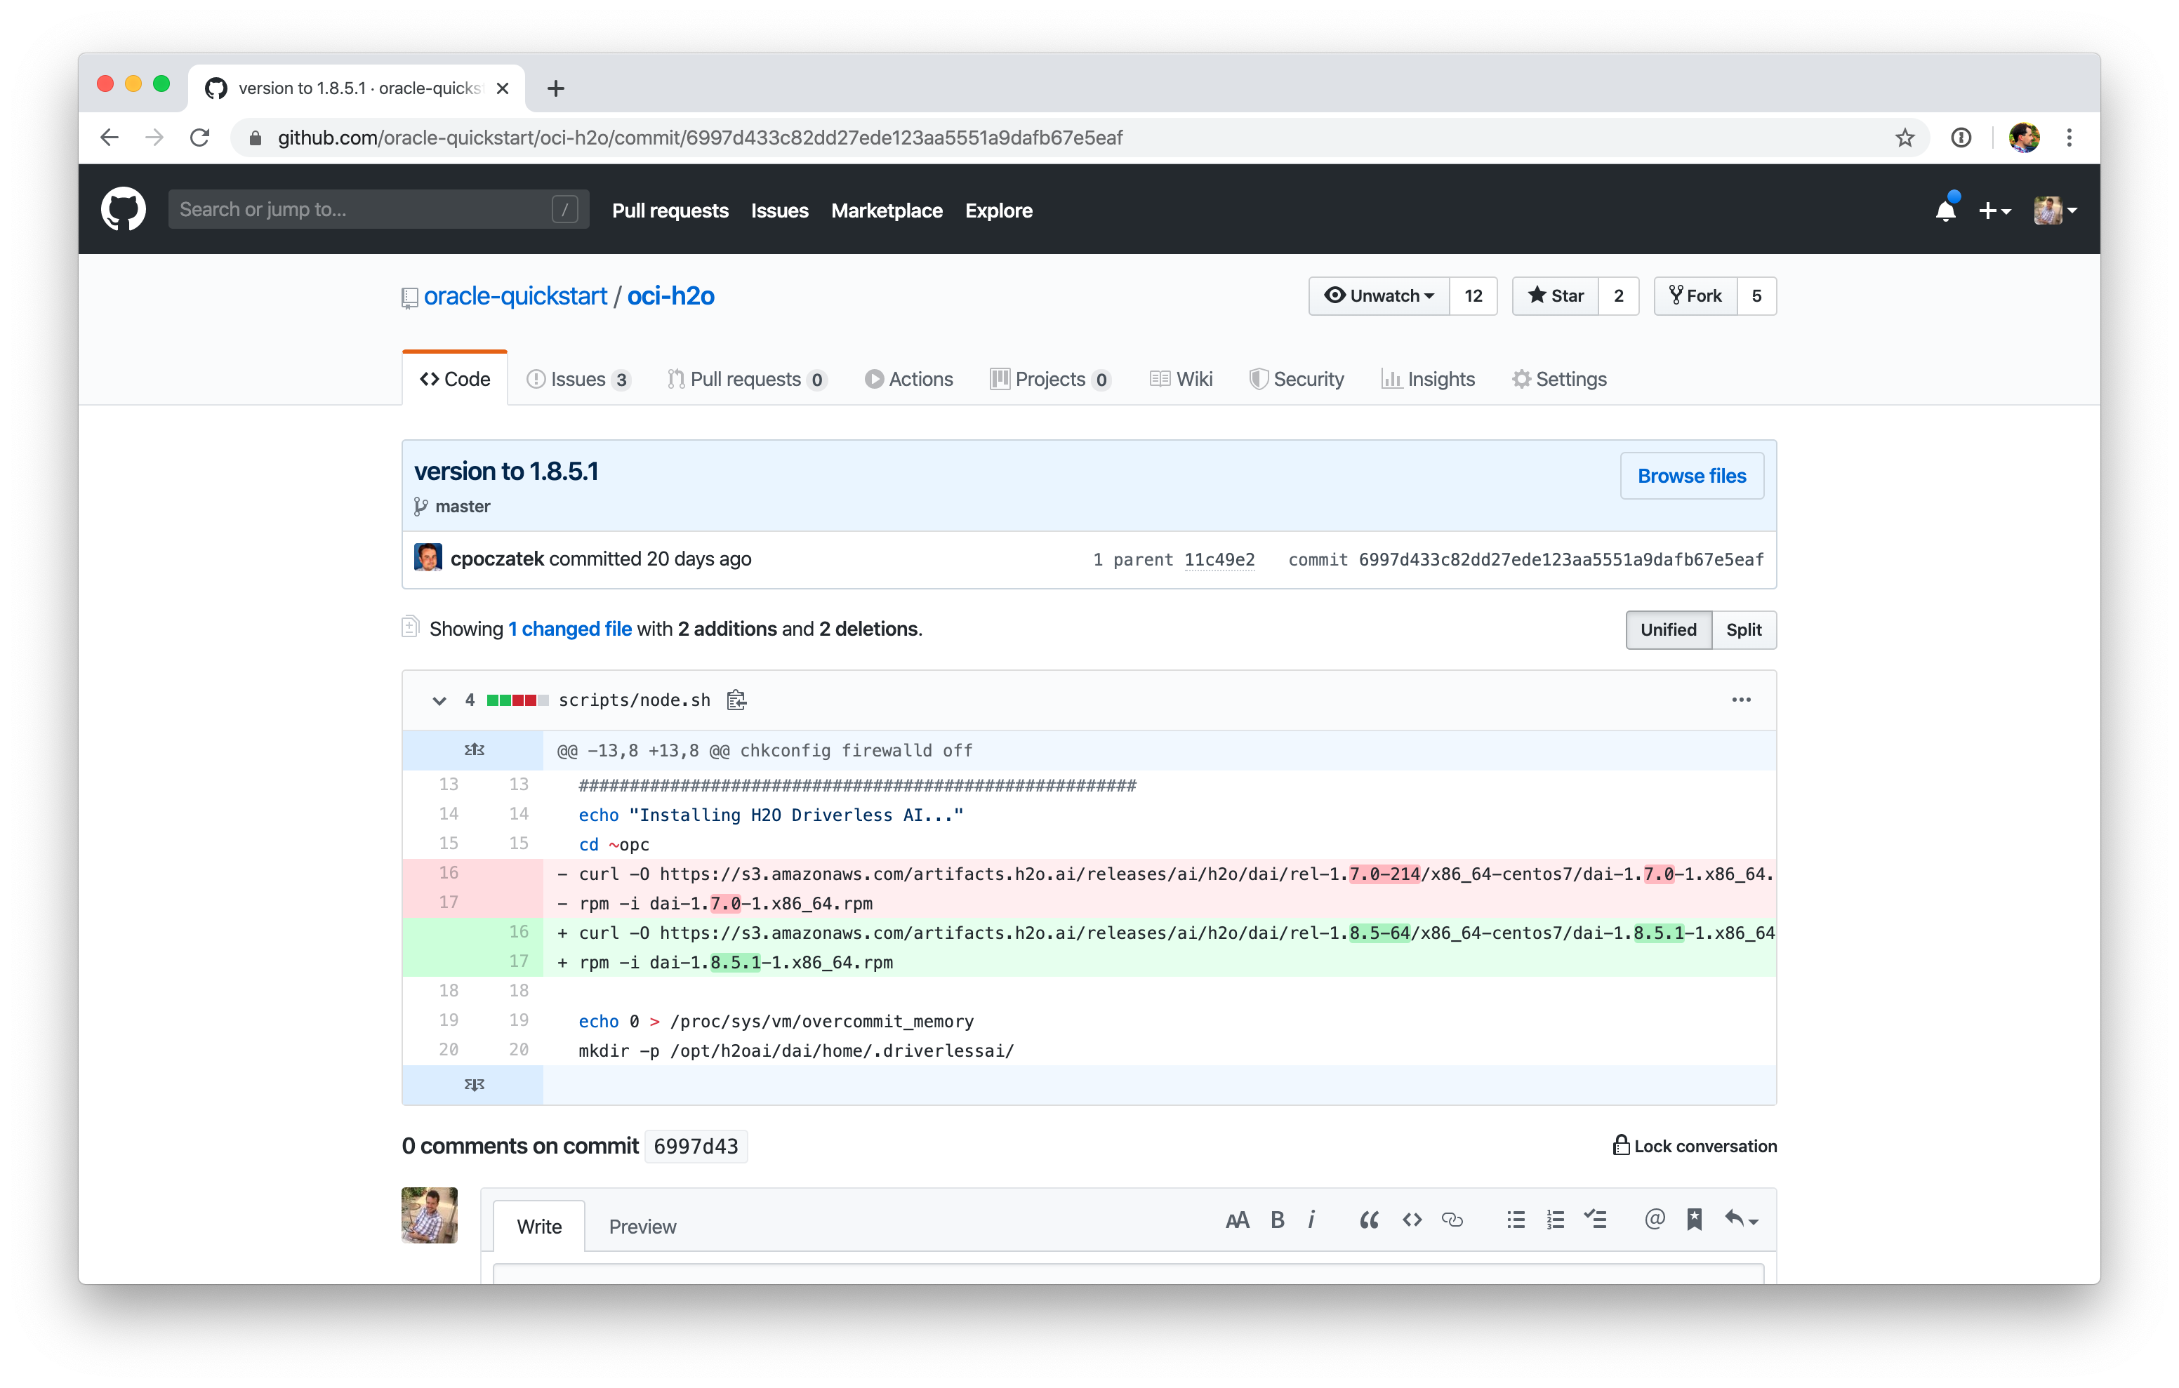Click the diff stat colored blocks
The height and width of the screenshot is (1388, 2179).
pyautogui.click(x=517, y=700)
